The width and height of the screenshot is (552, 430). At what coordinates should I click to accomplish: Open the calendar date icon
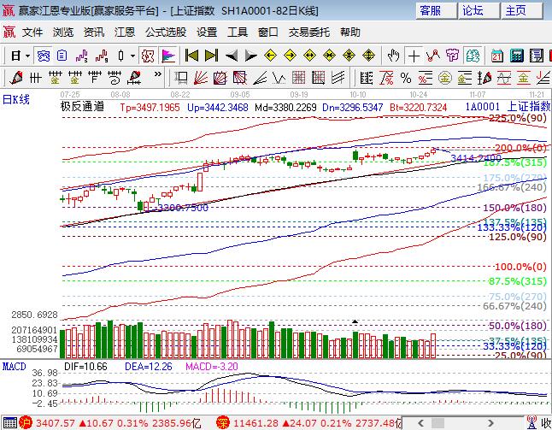[496, 56]
